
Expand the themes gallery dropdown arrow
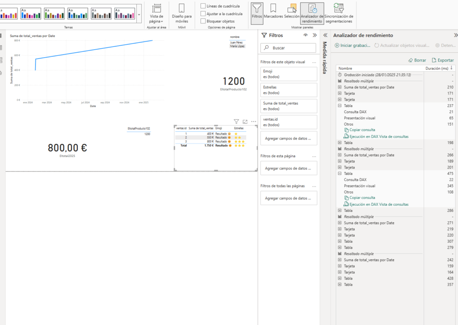(139, 14)
